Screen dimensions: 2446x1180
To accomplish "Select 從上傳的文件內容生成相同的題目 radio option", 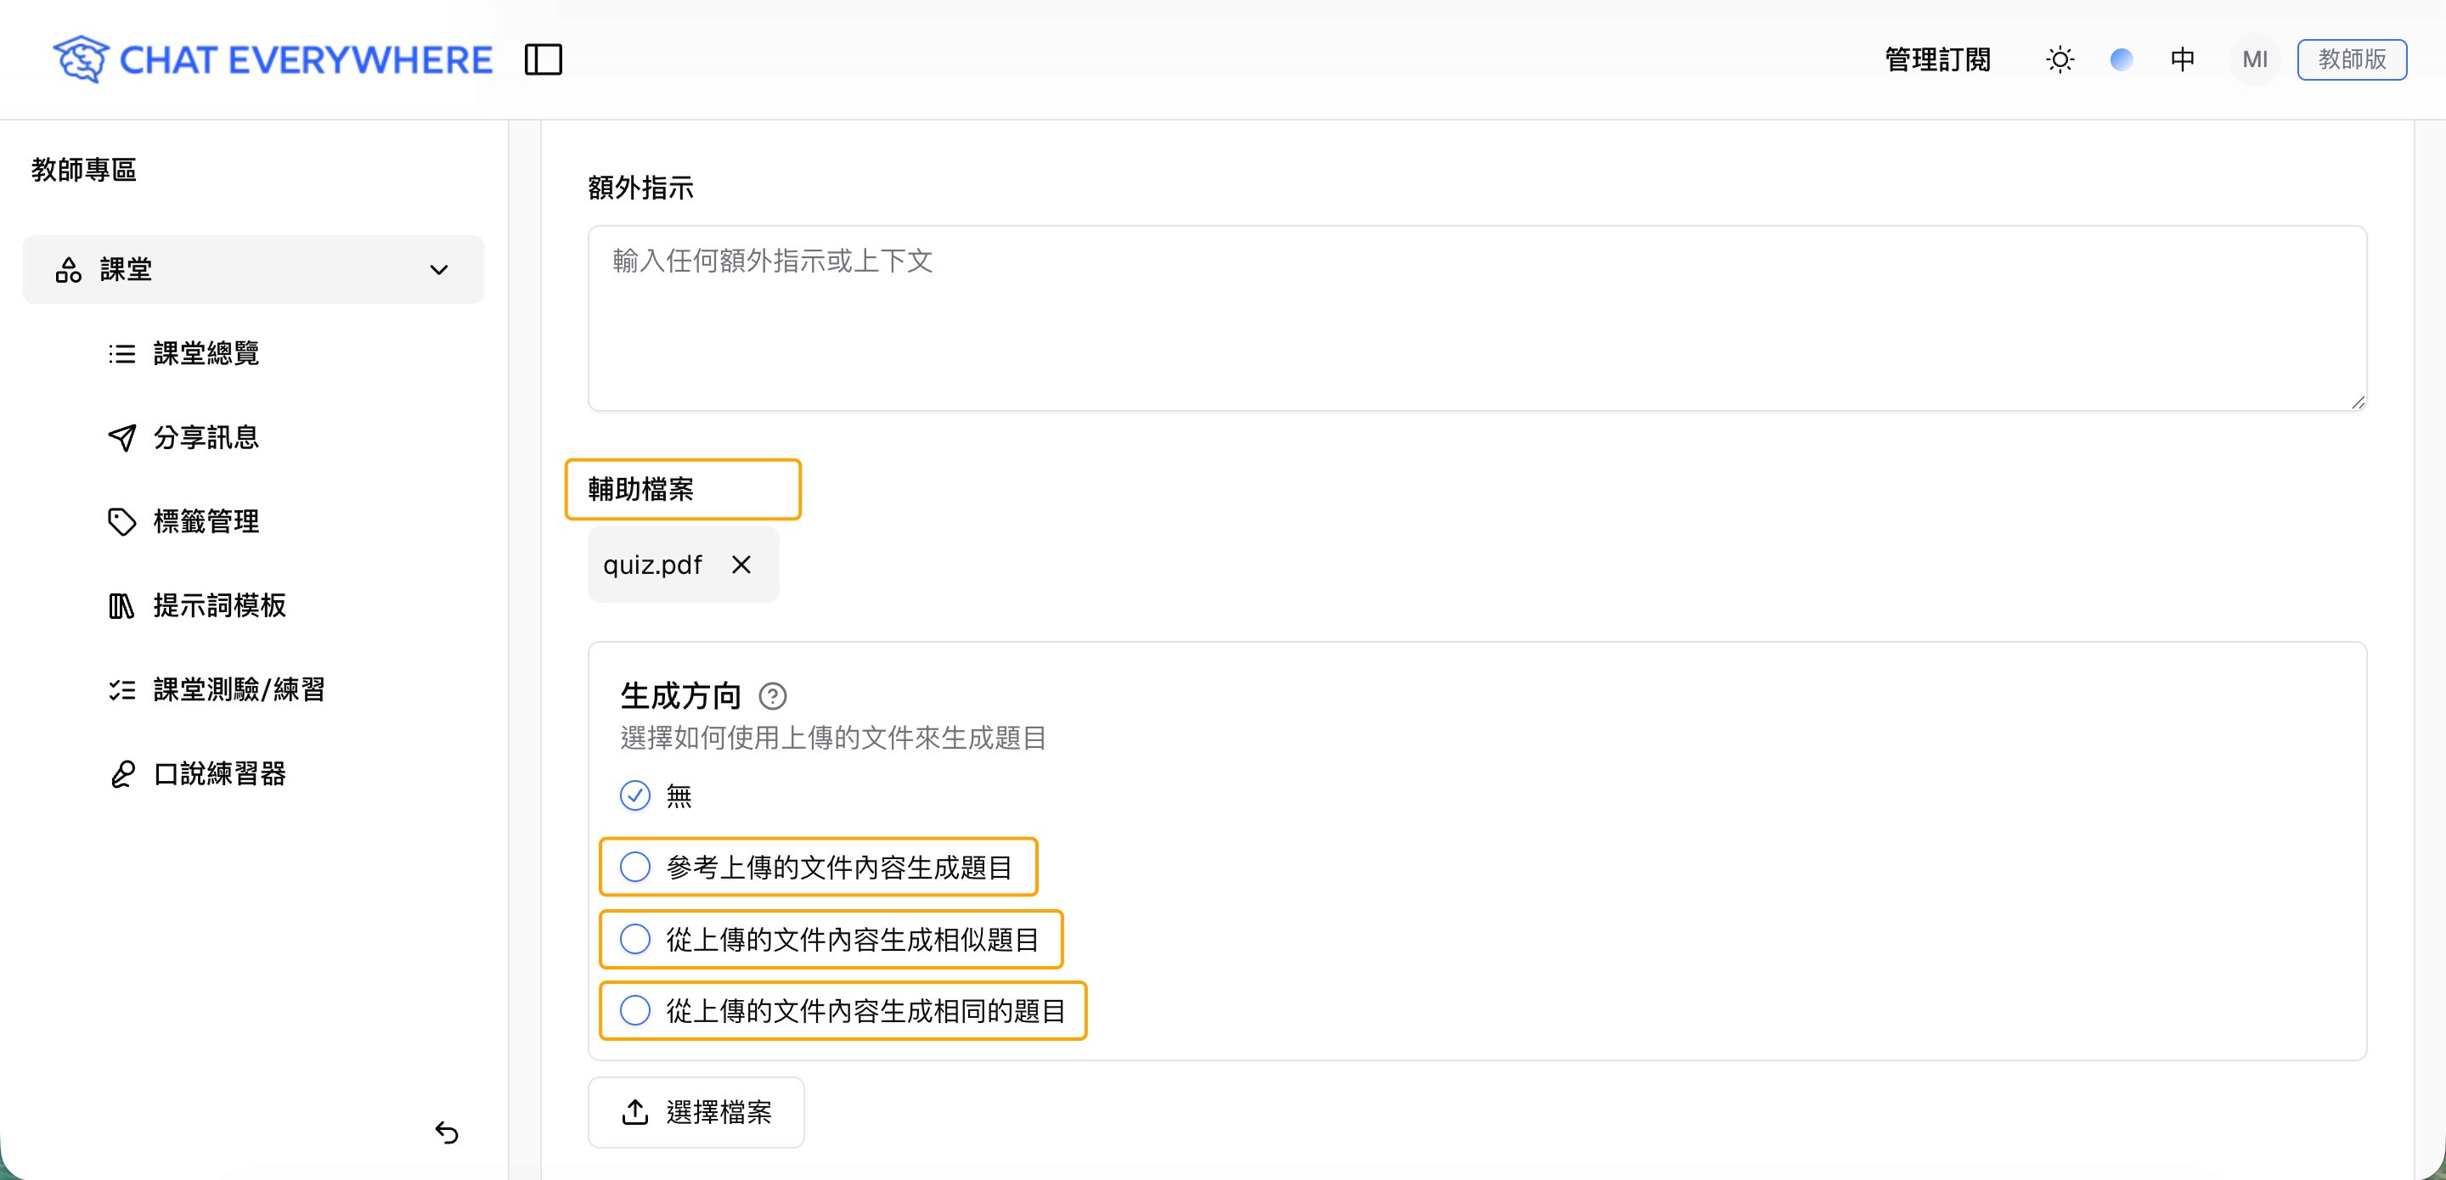I will pos(635,1010).
